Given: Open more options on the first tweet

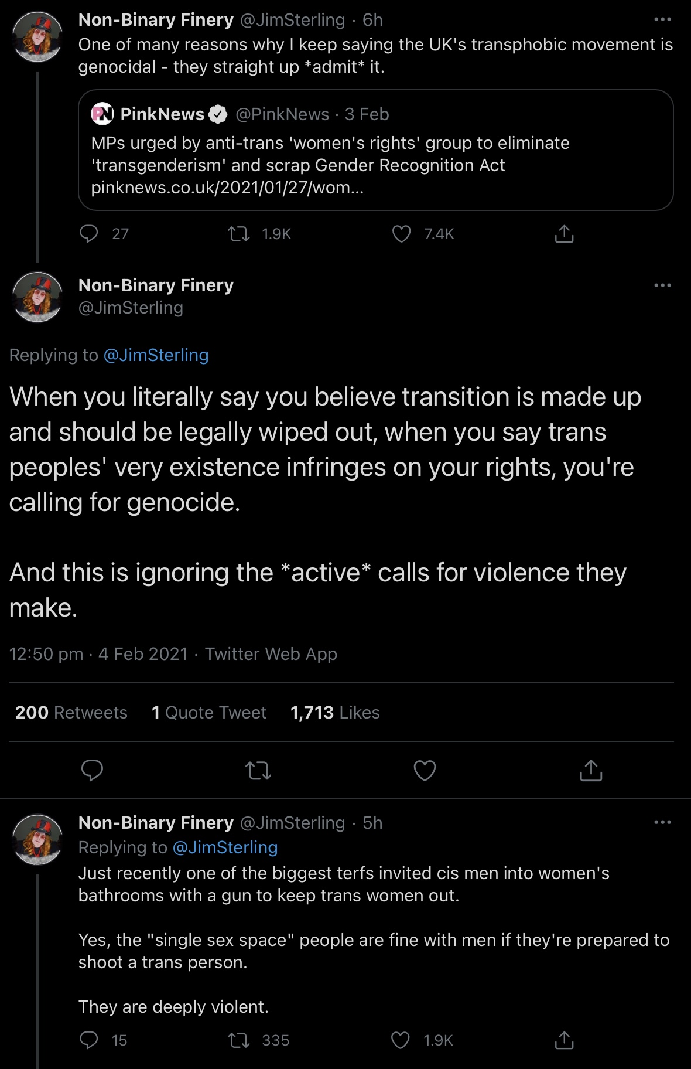Looking at the screenshot, I should [662, 19].
